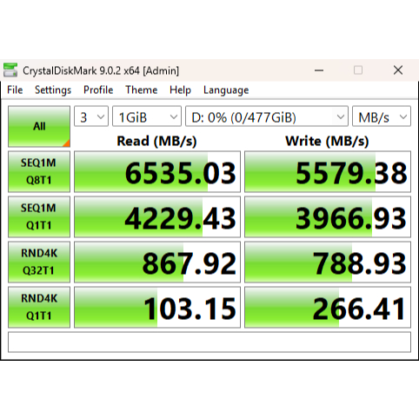
Task: Open the Help menu
Action: 180,90
